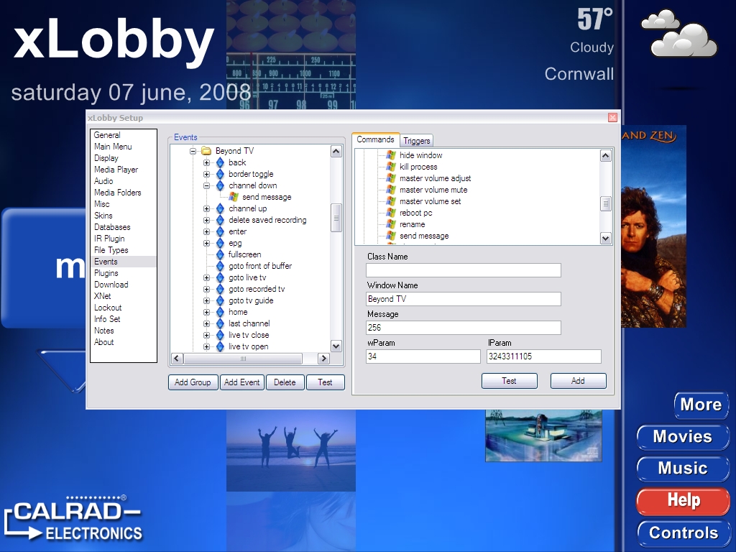
Task: Click the wParam field showing 34
Action: [423, 356]
